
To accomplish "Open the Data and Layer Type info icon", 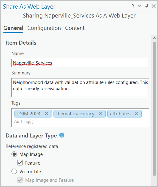I will click(62, 135).
